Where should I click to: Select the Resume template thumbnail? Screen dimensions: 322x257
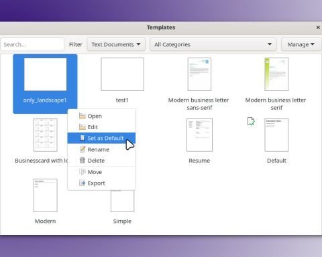point(199,135)
